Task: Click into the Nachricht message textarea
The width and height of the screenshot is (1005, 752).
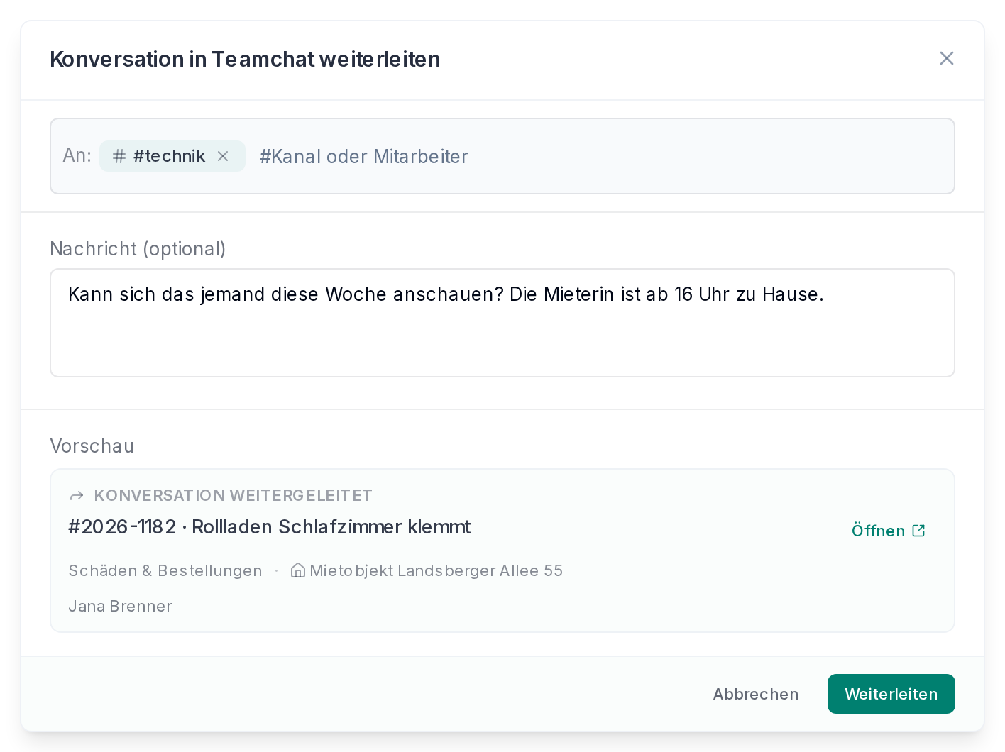Action: [x=502, y=323]
